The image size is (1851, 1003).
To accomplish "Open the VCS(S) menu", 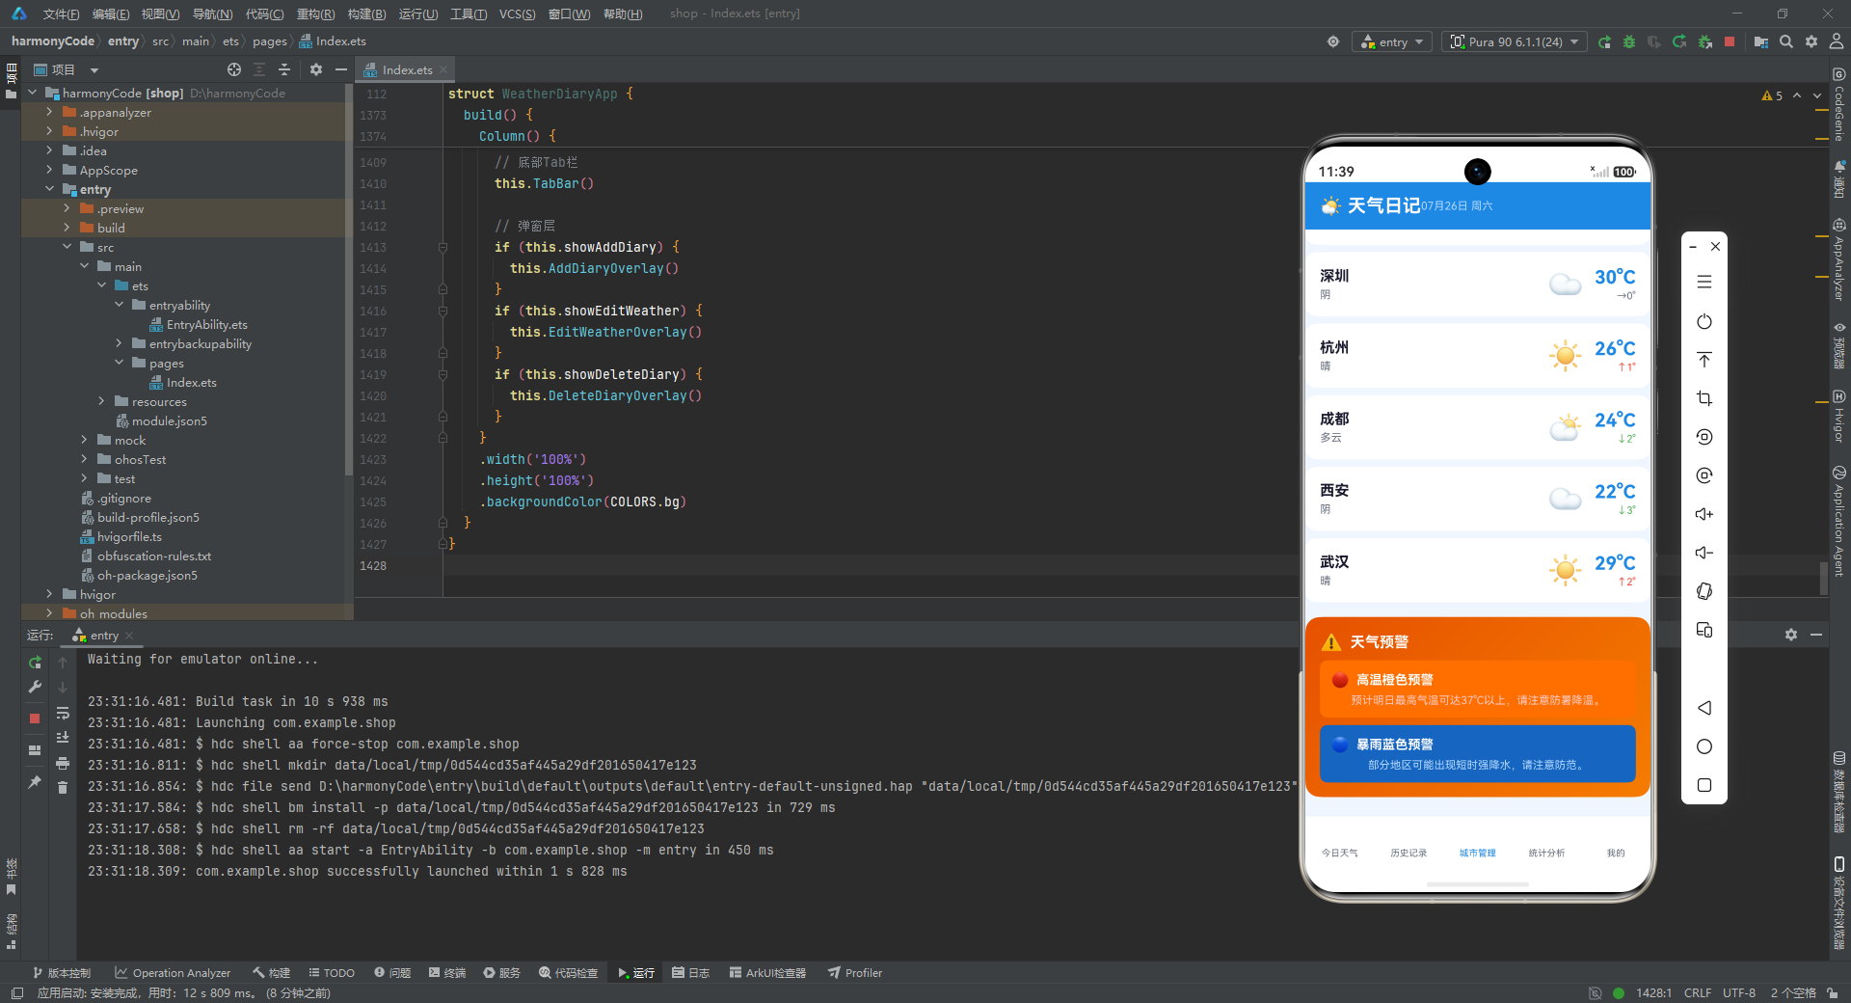I will tap(517, 14).
